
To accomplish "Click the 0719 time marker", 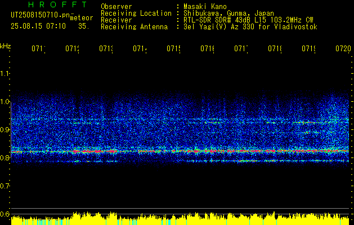I will pos(308,49).
